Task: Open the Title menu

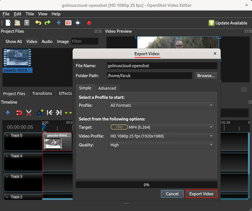Action: click(30, 14)
